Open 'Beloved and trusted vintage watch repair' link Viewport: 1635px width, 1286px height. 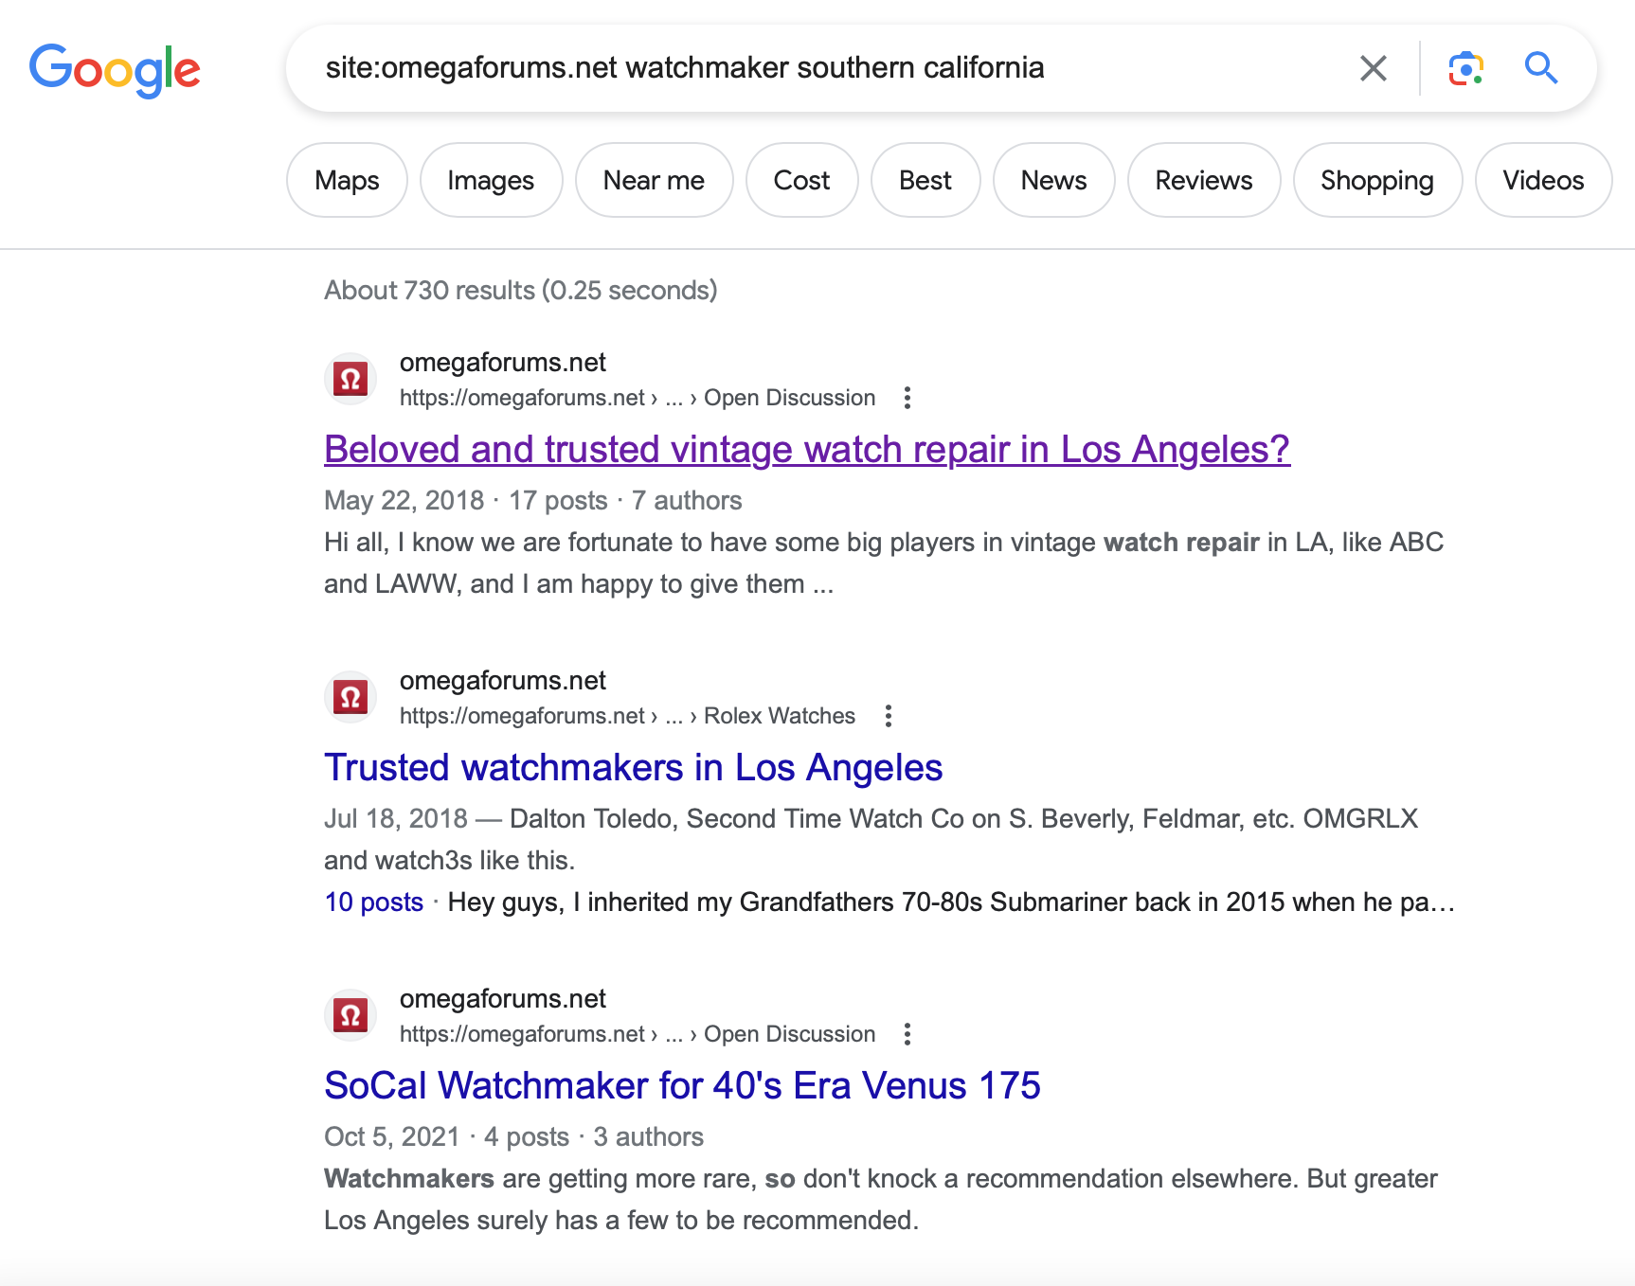(x=806, y=450)
